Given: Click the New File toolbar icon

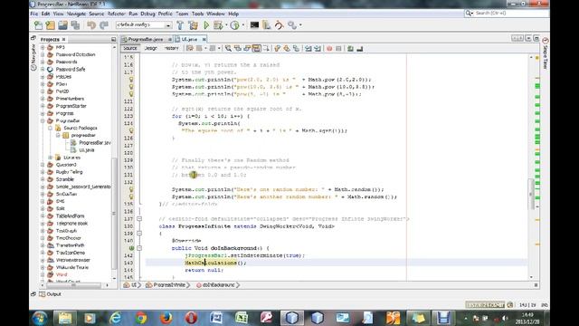Looking at the screenshot, I should [x=38, y=25].
